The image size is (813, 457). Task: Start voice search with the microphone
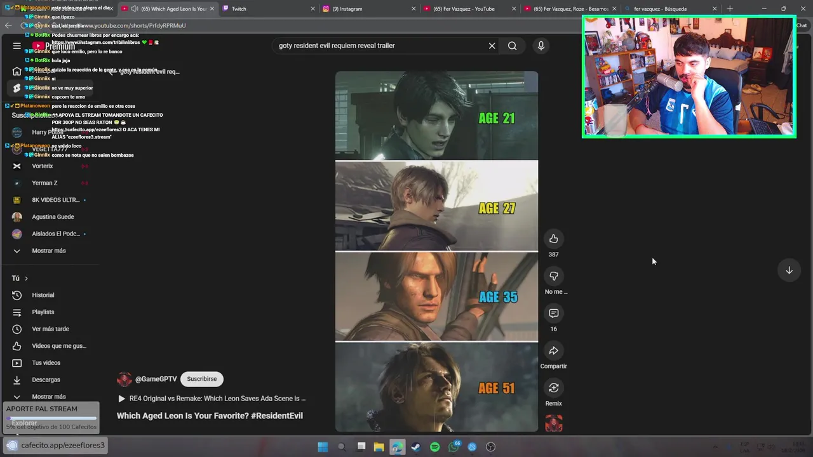click(541, 46)
